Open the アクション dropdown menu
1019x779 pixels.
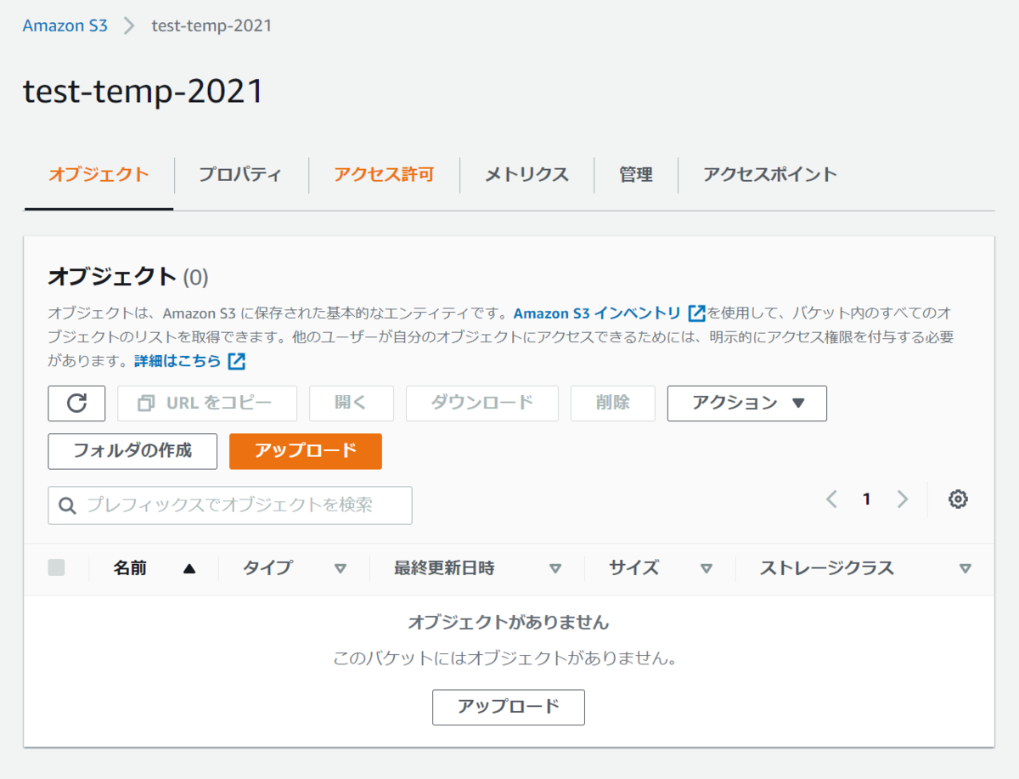pos(747,404)
